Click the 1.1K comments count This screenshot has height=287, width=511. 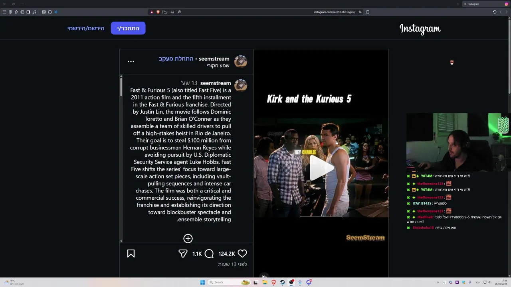click(x=197, y=254)
